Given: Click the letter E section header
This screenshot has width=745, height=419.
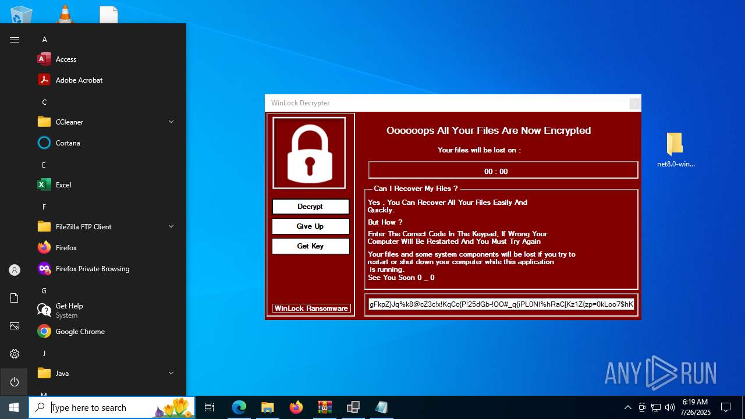Looking at the screenshot, I should click(44, 165).
